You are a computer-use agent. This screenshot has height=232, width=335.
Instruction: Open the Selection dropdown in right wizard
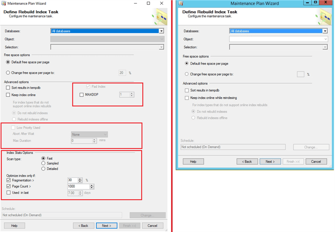point(325,47)
